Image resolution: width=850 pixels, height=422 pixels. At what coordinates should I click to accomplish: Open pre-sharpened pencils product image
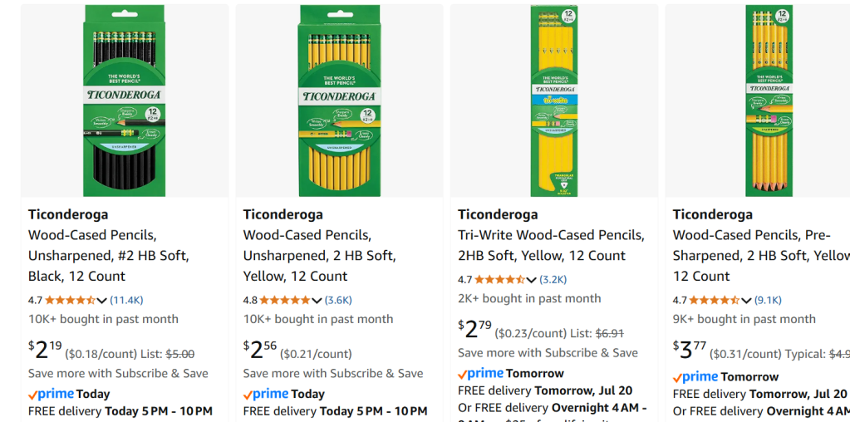pos(768,101)
